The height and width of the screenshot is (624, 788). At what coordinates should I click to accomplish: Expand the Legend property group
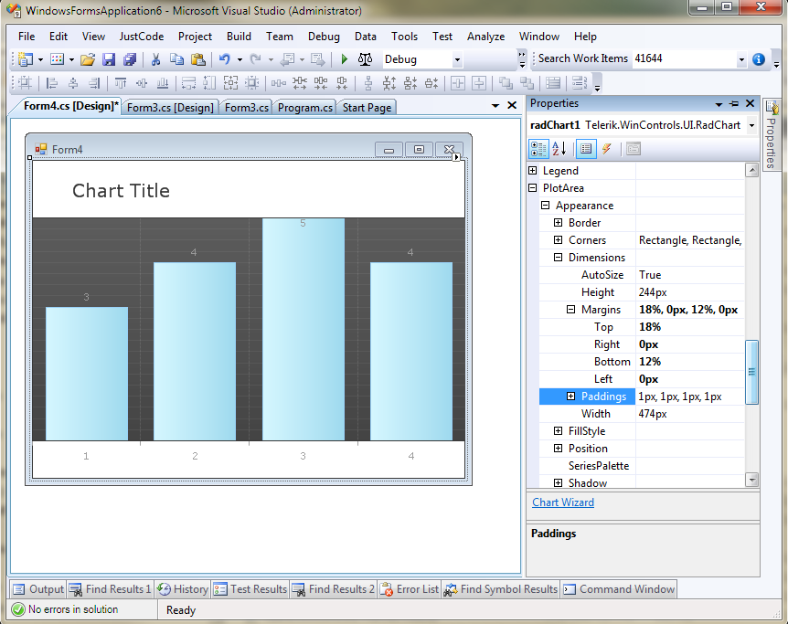pos(533,171)
